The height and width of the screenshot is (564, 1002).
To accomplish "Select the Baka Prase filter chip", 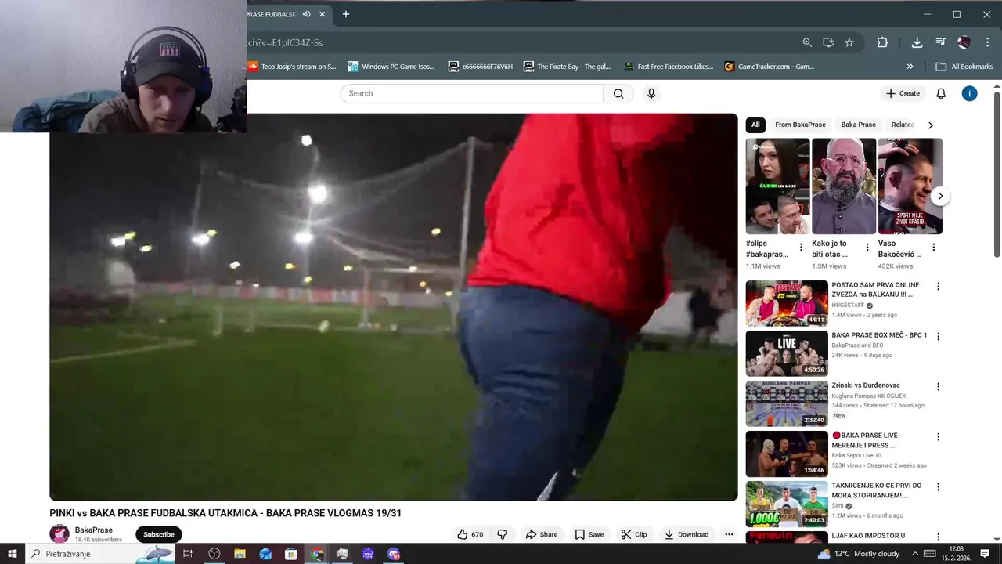I will point(858,125).
